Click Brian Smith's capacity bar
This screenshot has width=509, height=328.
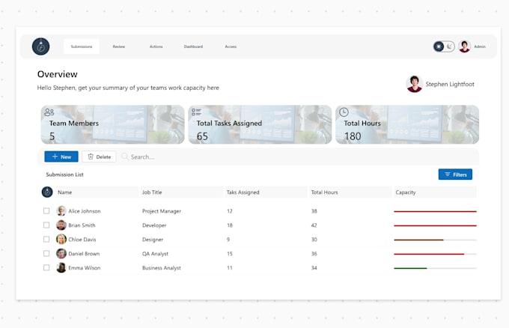(x=435, y=225)
